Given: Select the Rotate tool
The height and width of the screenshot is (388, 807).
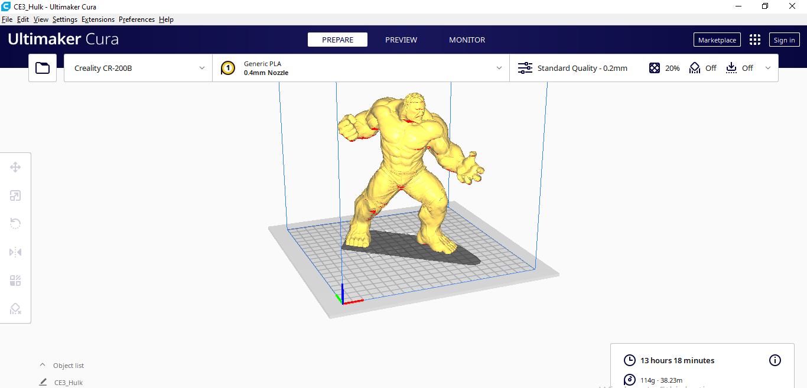Looking at the screenshot, I should pyautogui.click(x=15, y=223).
